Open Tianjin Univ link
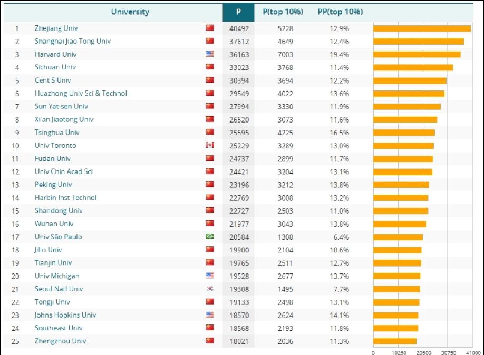Image resolution: width=484 pixels, height=355 pixels. click(53, 263)
